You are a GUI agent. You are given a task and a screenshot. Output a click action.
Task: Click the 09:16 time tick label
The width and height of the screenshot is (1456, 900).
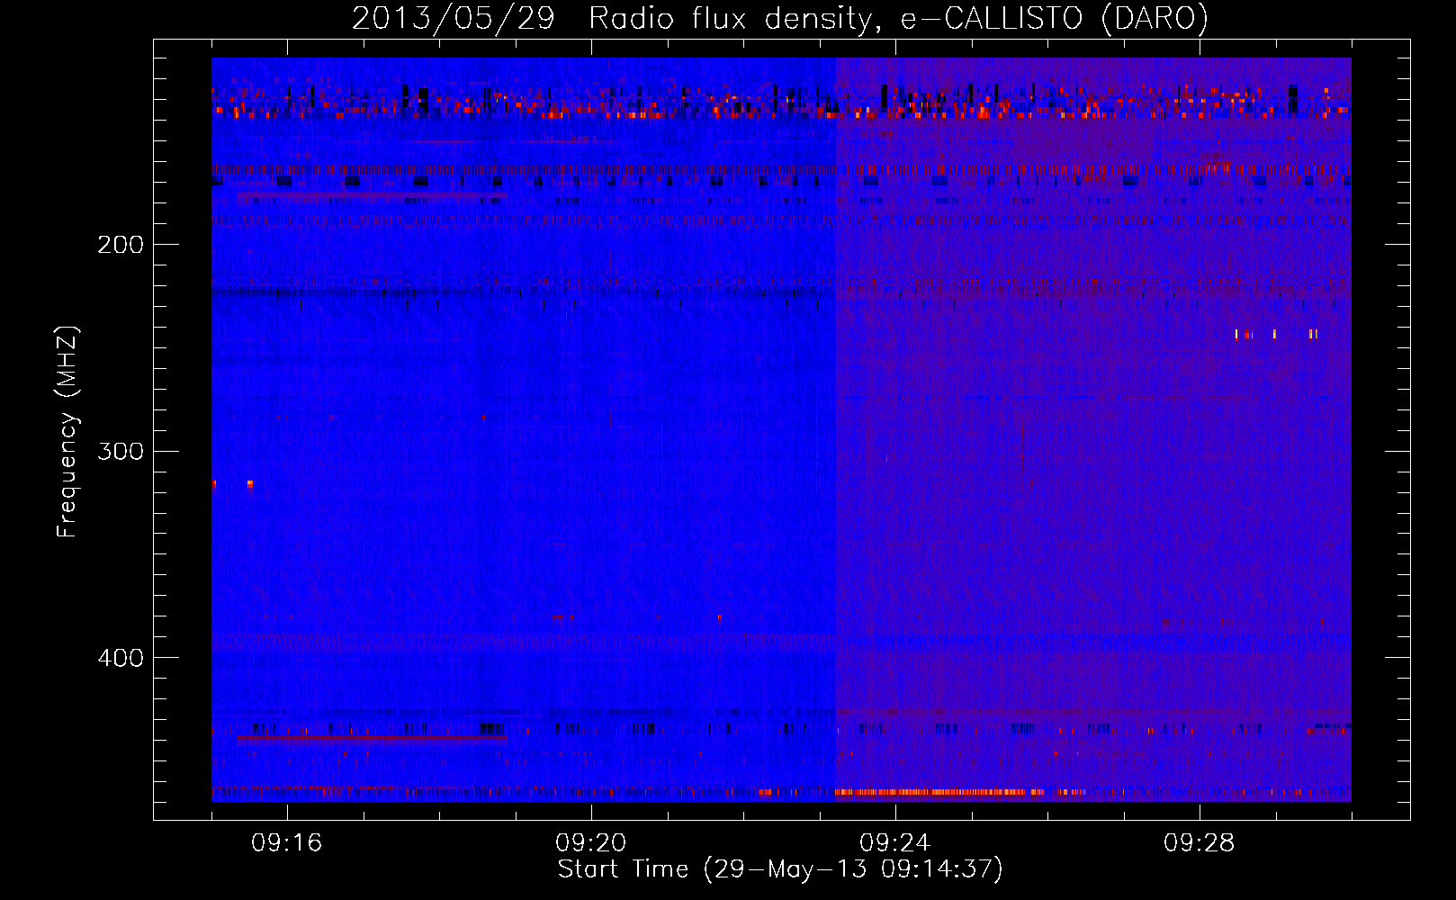(x=287, y=843)
